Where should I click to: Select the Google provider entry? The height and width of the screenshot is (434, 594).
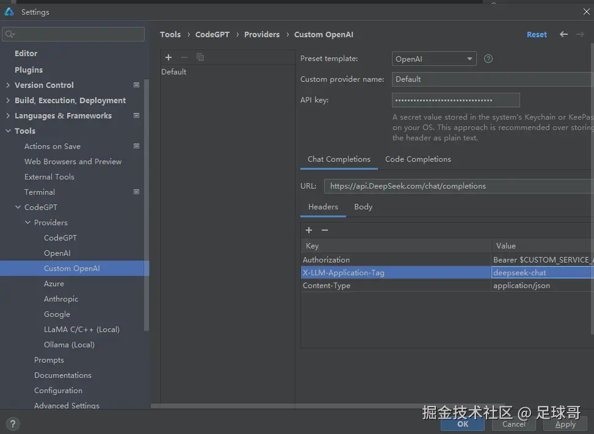[57, 314]
